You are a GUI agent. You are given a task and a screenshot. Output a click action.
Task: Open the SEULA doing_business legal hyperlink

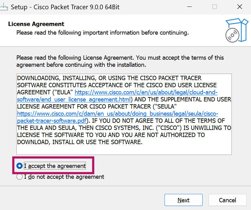[x=117, y=114]
